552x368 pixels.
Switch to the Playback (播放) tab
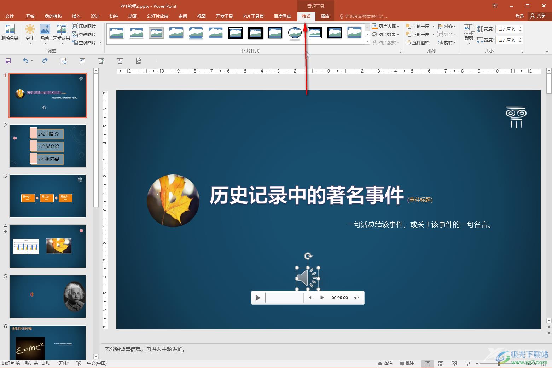pyautogui.click(x=325, y=16)
